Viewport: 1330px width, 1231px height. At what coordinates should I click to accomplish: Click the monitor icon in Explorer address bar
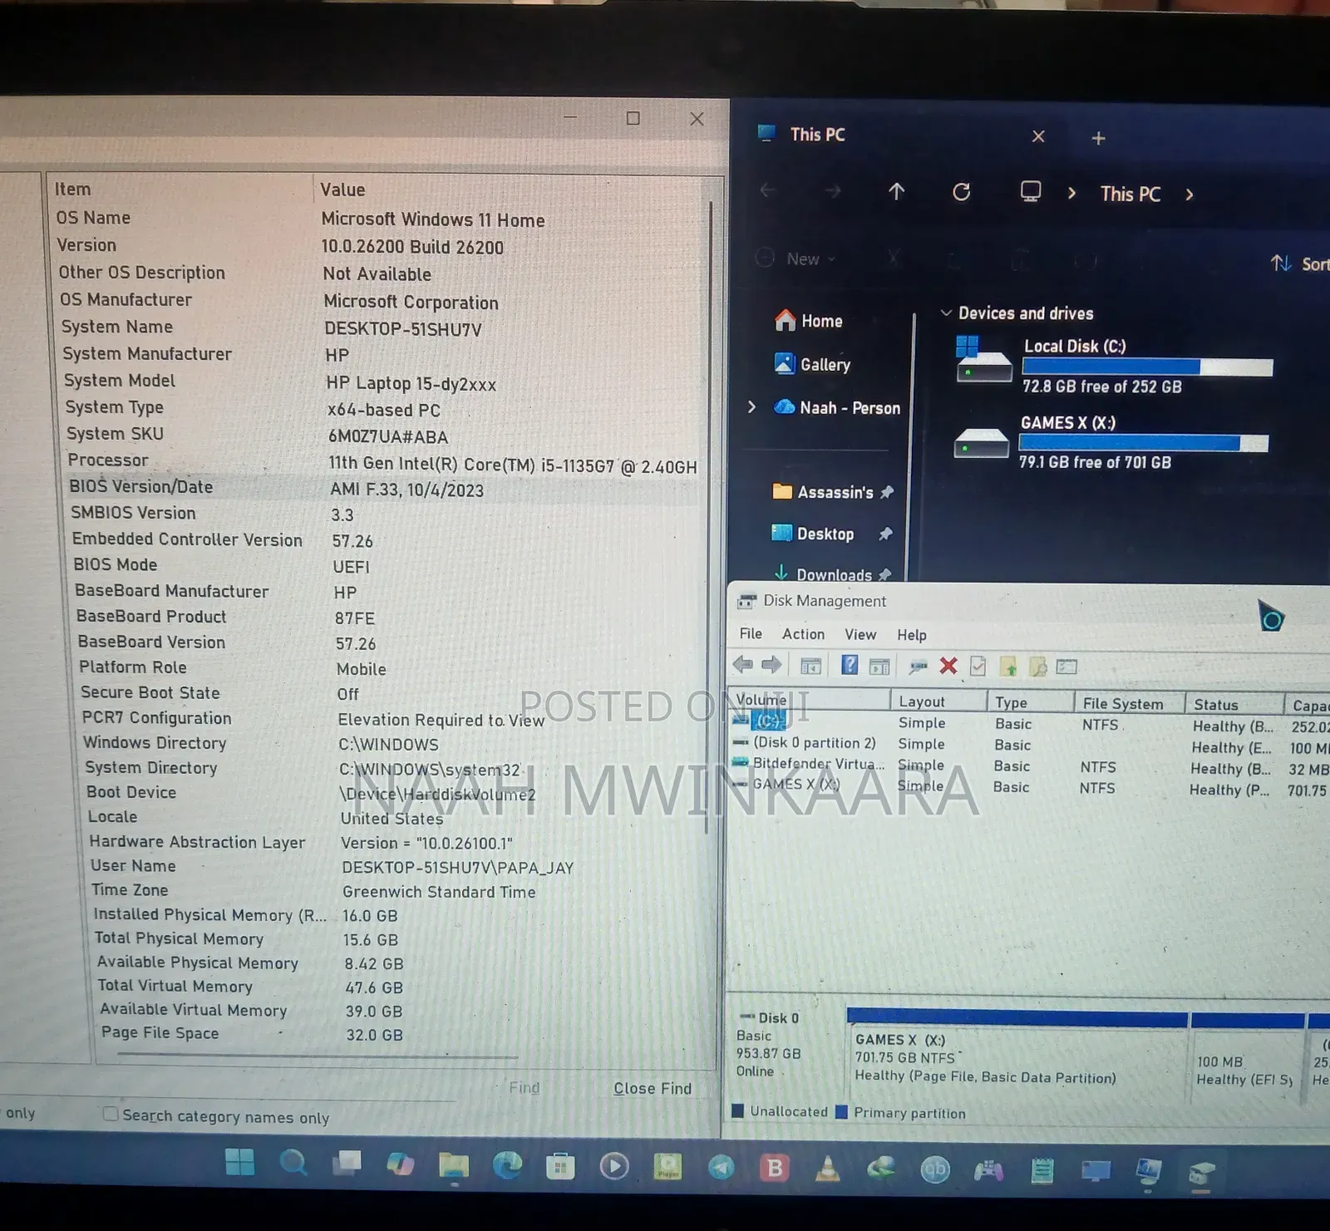[x=1031, y=192]
